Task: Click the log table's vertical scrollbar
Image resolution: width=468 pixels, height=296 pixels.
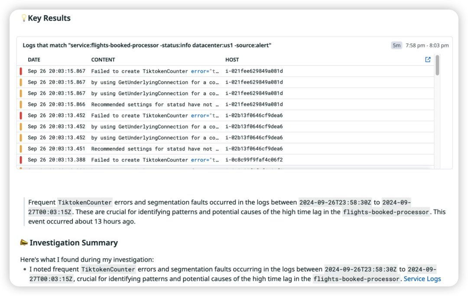Action: (437, 65)
